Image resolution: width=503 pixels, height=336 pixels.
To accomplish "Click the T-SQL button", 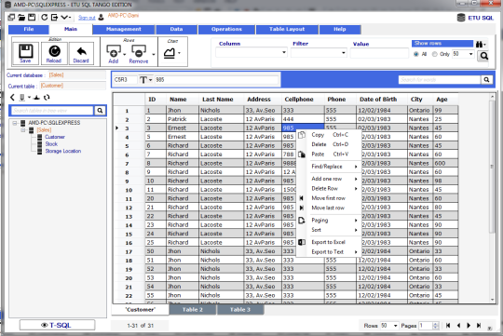I will tap(57, 325).
